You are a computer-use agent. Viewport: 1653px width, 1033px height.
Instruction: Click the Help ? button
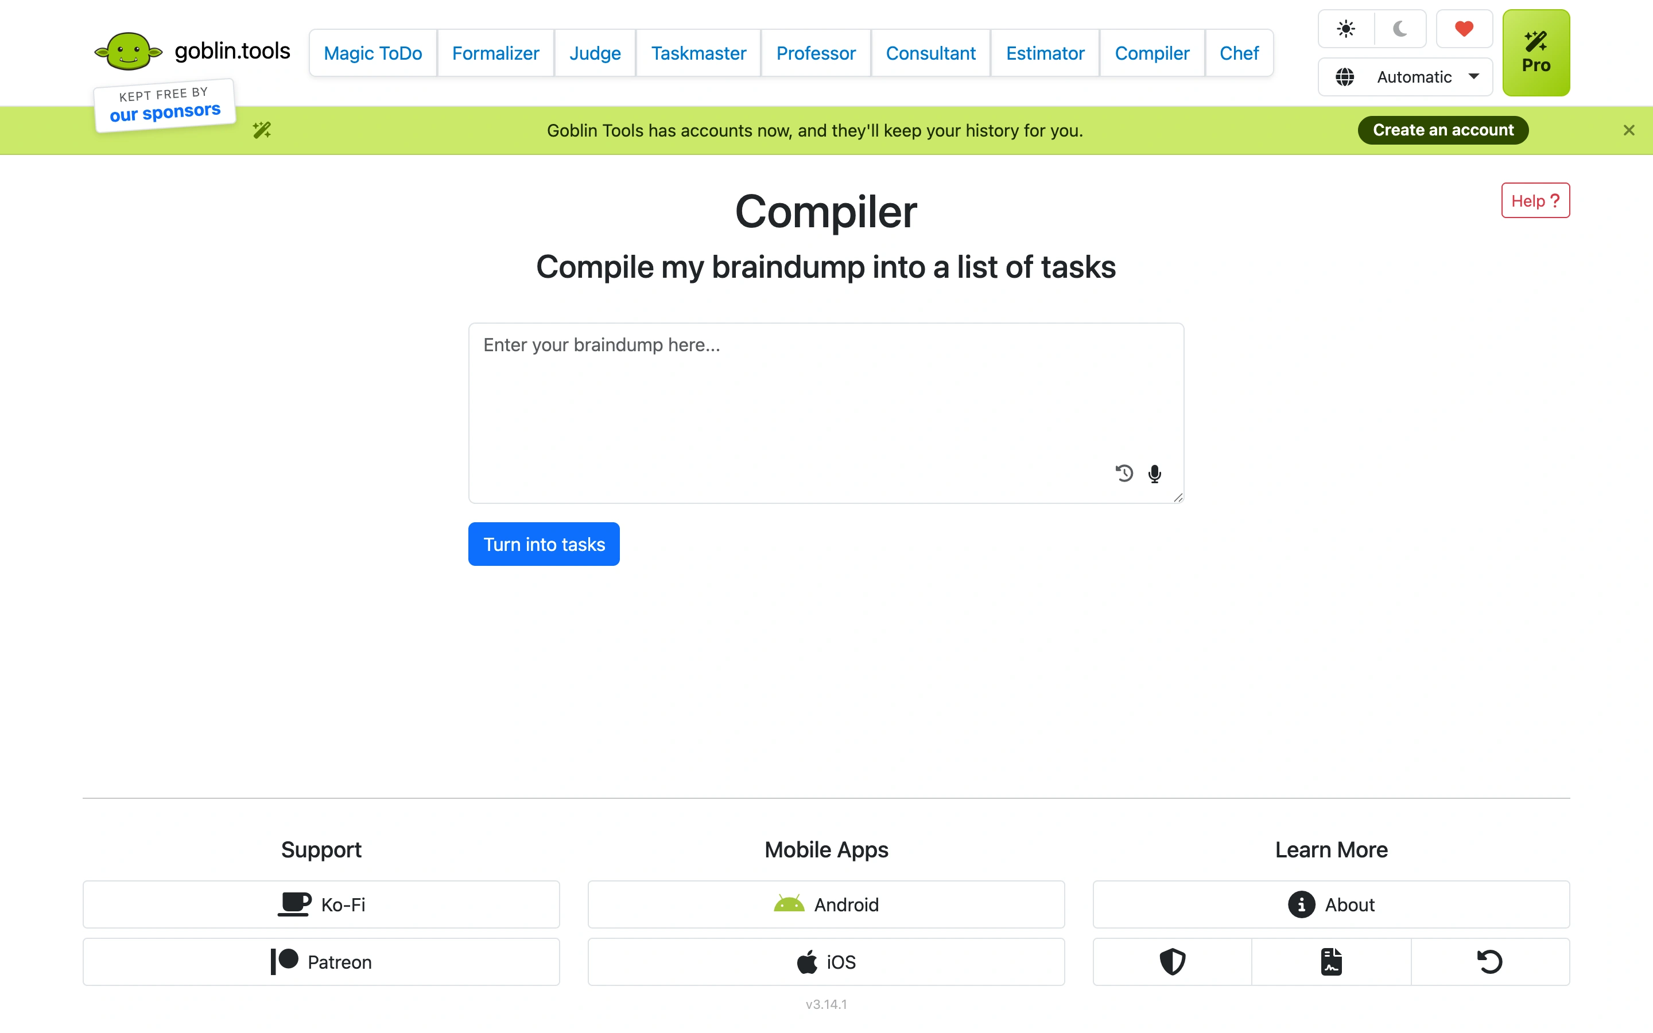click(1535, 200)
